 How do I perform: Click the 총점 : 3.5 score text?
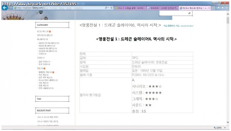pyautogui.click(x=139, y=111)
